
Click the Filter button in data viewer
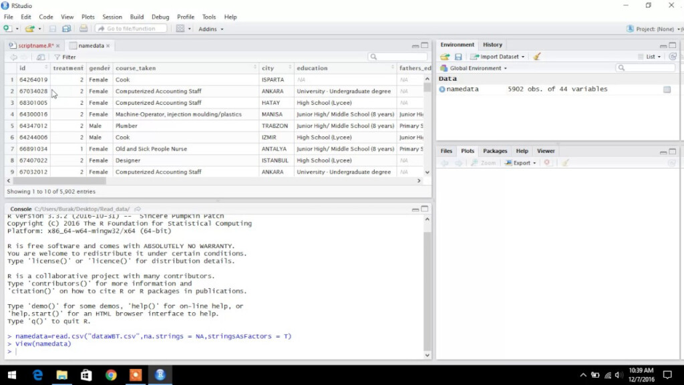tap(65, 57)
